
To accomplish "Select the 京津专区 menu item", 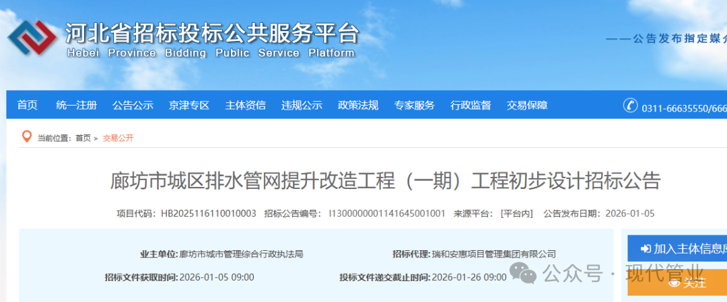I will (189, 106).
